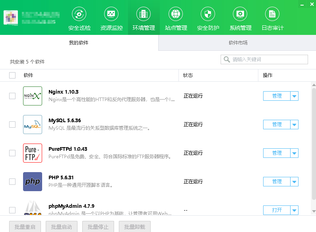Click 管理 button for PHP
316x232 pixels.
pyautogui.click(x=277, y=182)
